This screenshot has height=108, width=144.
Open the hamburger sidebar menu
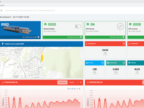[1, 10]
